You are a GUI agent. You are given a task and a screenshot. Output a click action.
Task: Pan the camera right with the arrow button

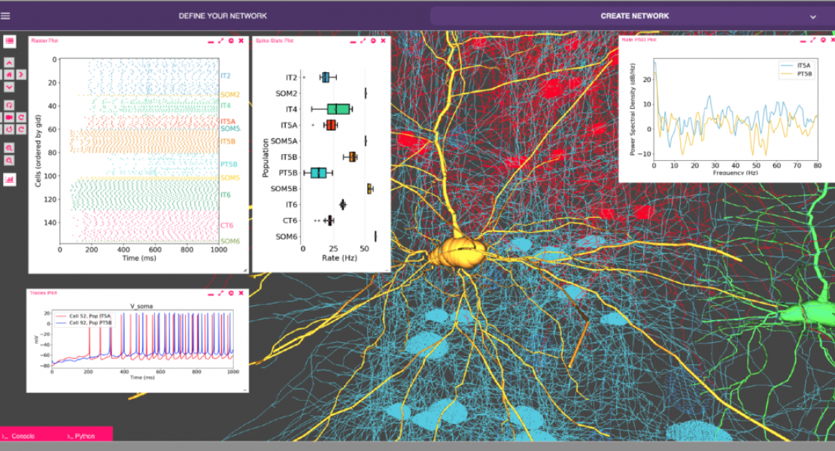point(21,74)
